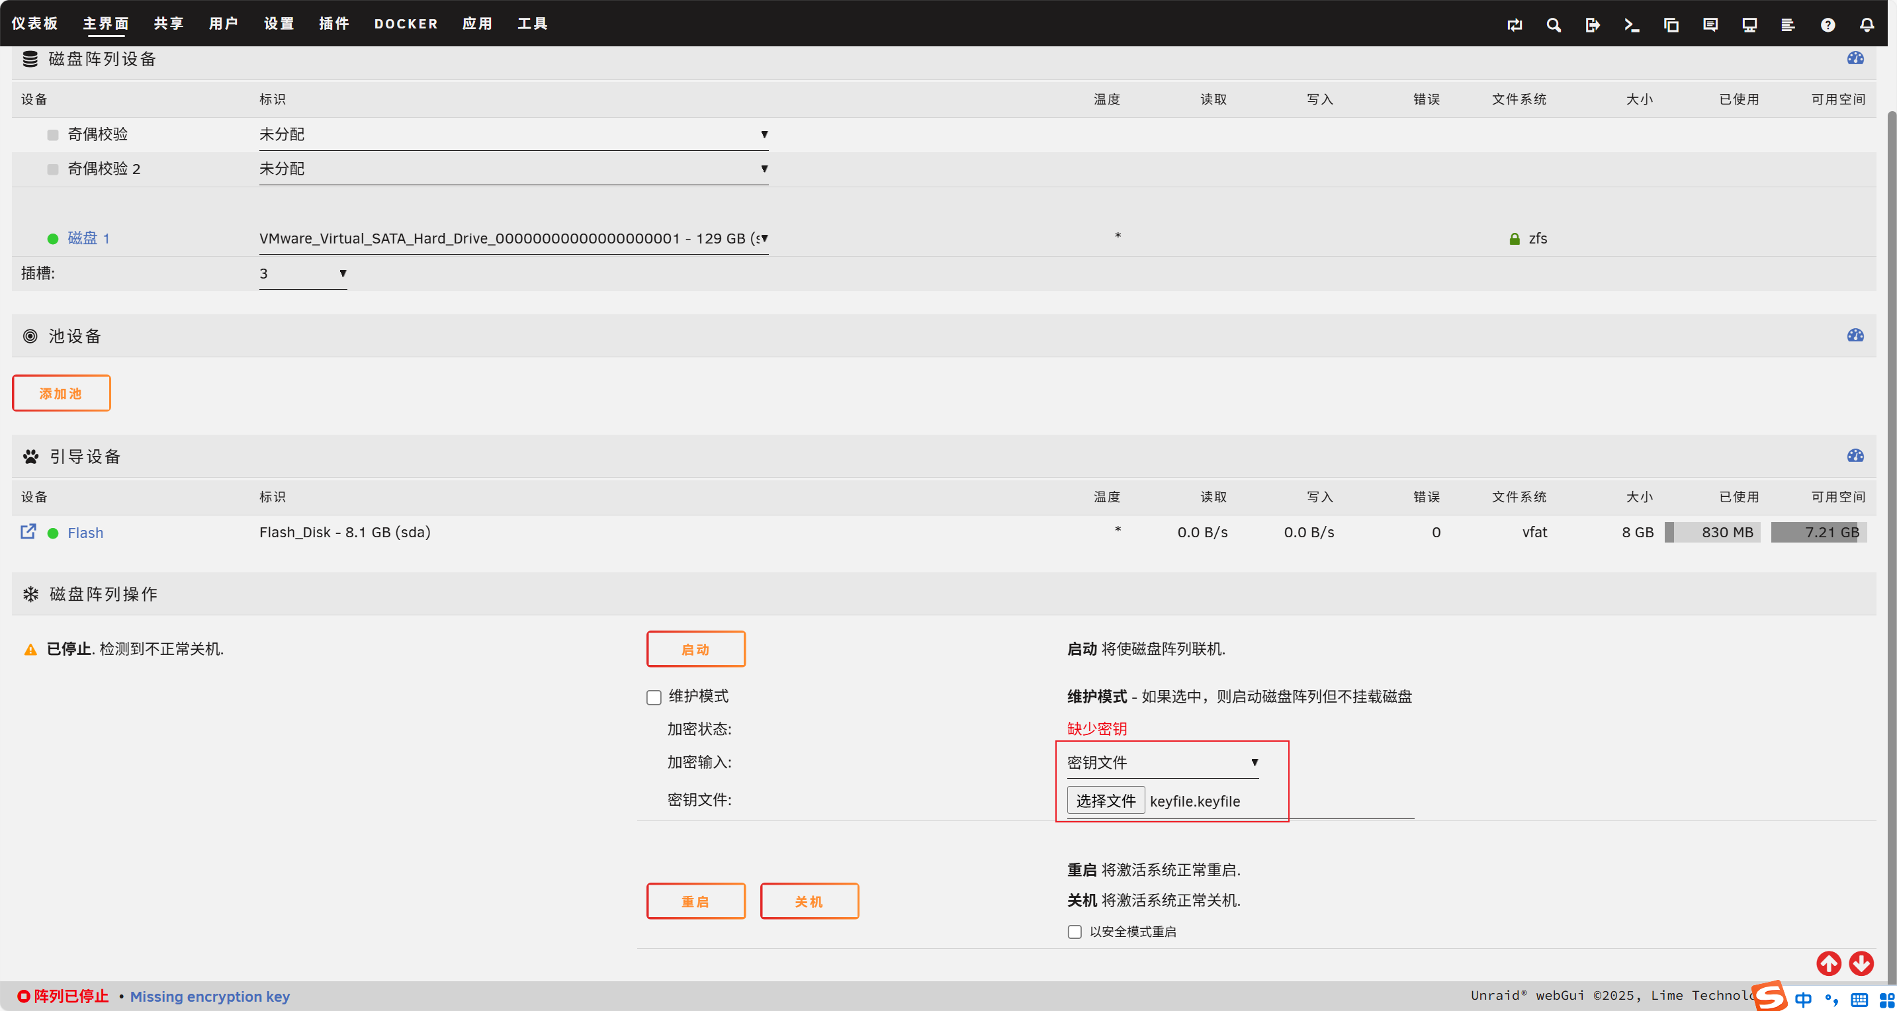Open Flash device external link icon
The image size is (1897, 1011).
(x=28, y=532)
